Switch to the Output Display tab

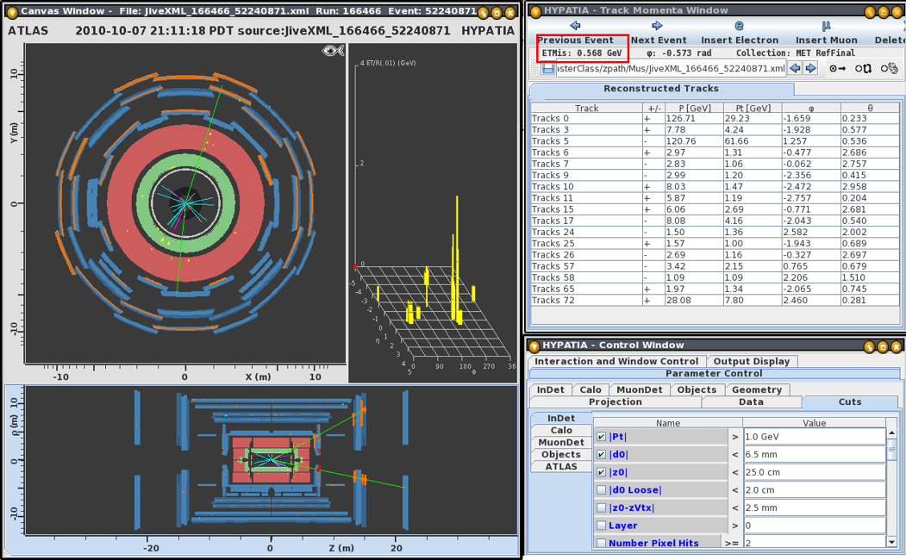751,361
